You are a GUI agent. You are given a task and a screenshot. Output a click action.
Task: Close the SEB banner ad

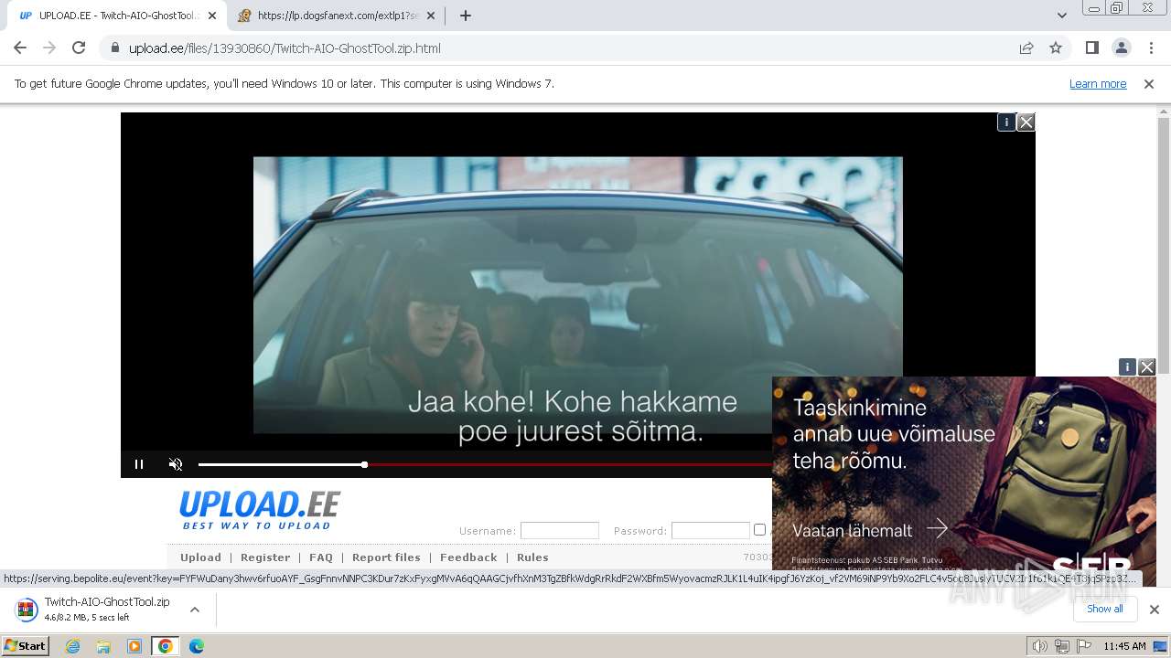(1147, 366)
